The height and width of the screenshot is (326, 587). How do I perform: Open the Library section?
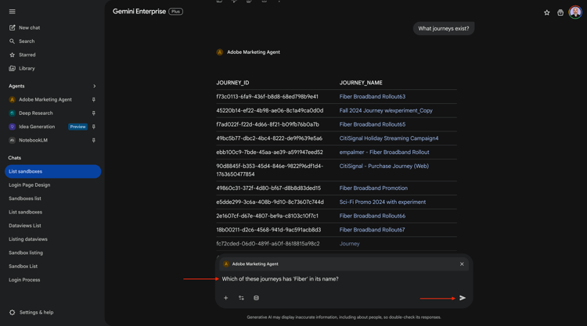click(x=27, y=69)
